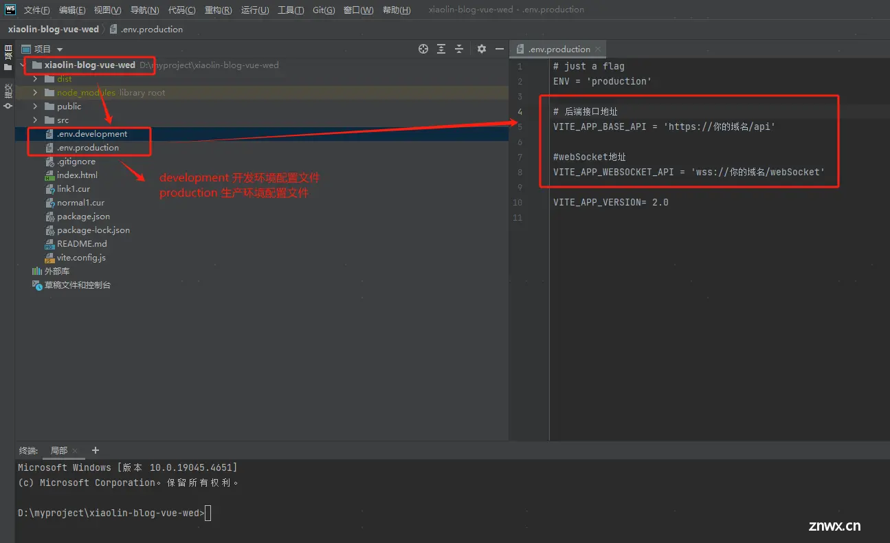Open the 编辑(E) menu
890x543 pixels.
pyautogui.click(x=72, y=10)
